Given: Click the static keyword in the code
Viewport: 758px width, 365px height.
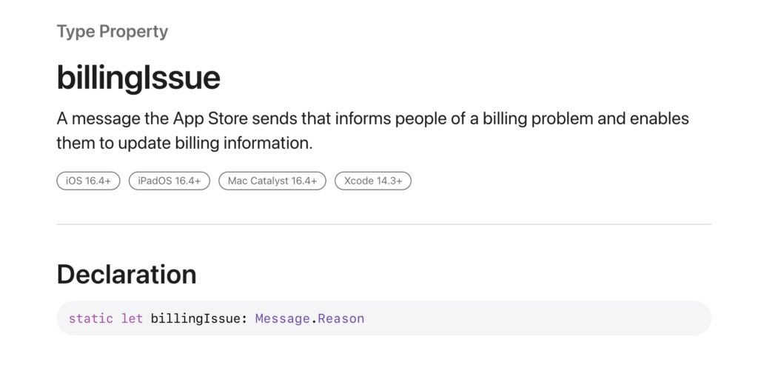Looking at the screenshot, I should pyautogui.click(x=90, y=318).
